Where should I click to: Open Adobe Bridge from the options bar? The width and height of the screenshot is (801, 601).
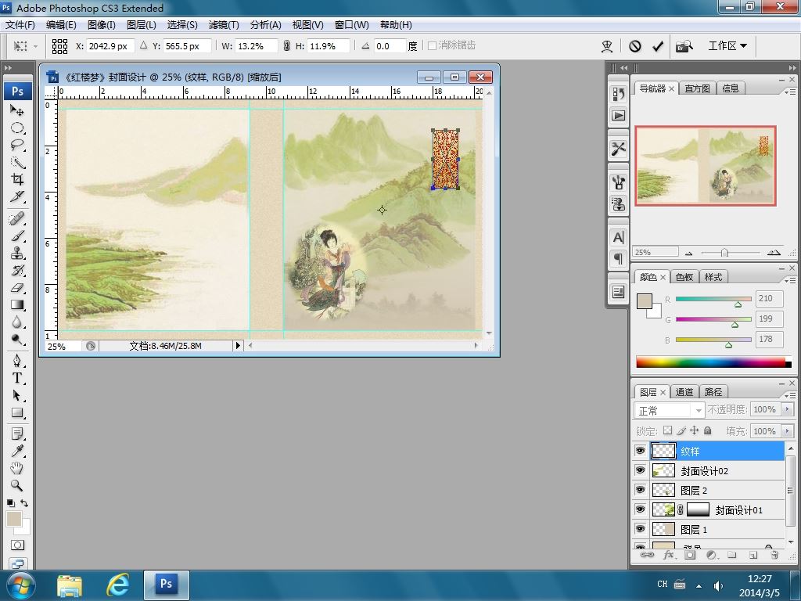click(684, 46)
